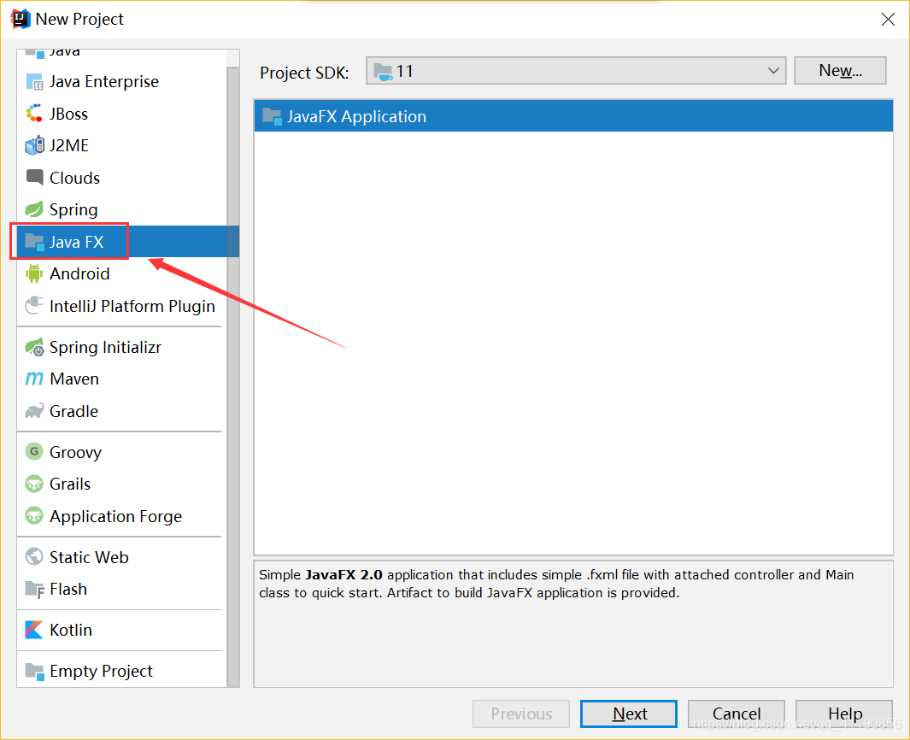The height and width of the screenshot is (740, 910).
Task: Click the Application Forge icon
Action: (x=34, y=515)
